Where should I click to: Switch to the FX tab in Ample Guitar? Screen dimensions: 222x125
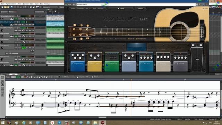(x=91, y=8)
